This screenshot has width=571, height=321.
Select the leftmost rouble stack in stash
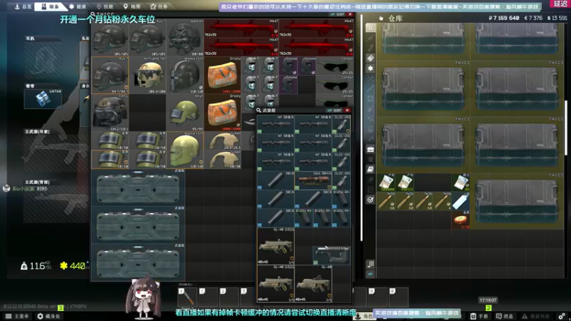click(x=386, y=183)
